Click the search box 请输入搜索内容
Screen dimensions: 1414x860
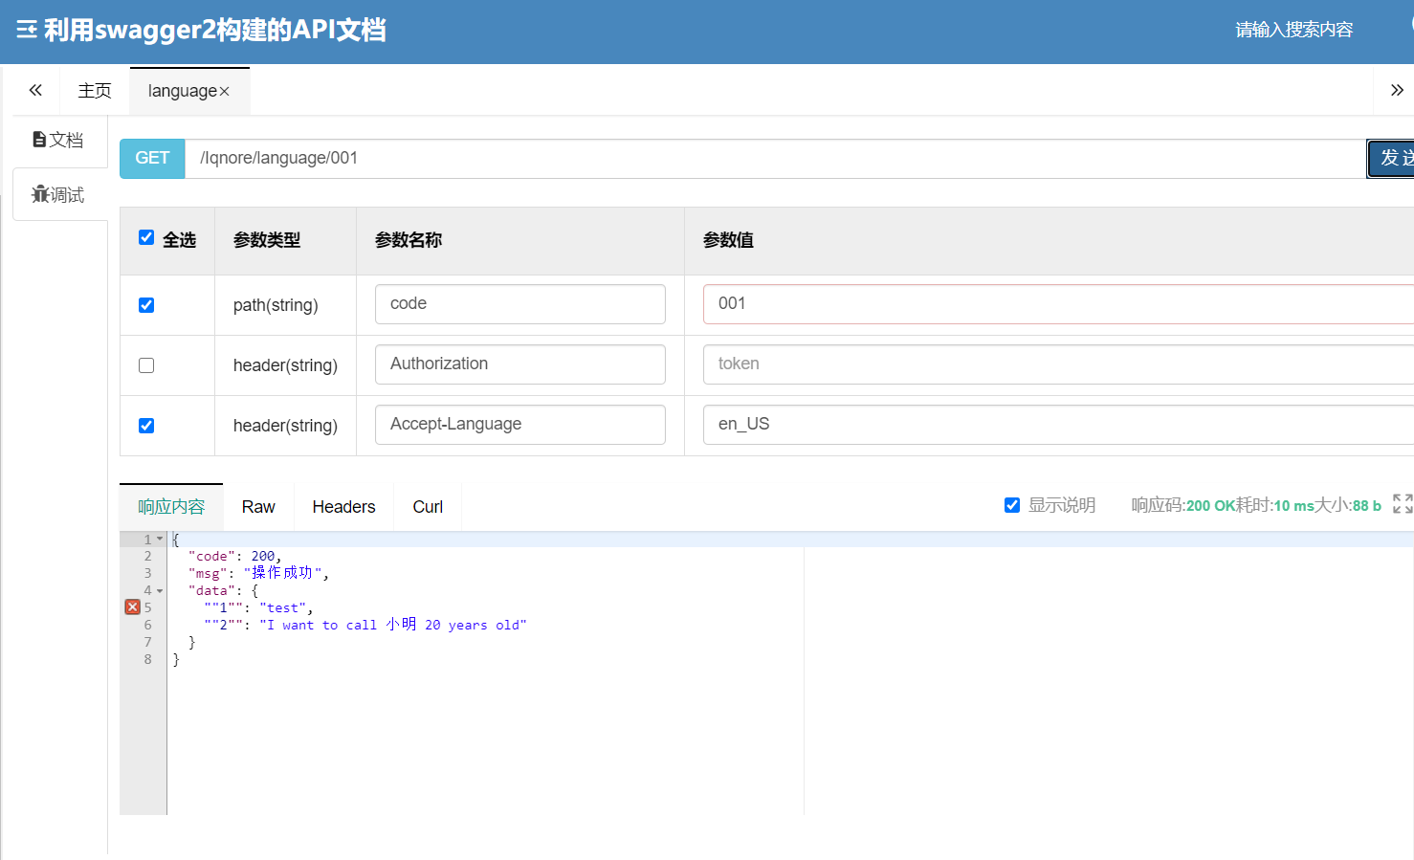click(x=1293, y=30)
